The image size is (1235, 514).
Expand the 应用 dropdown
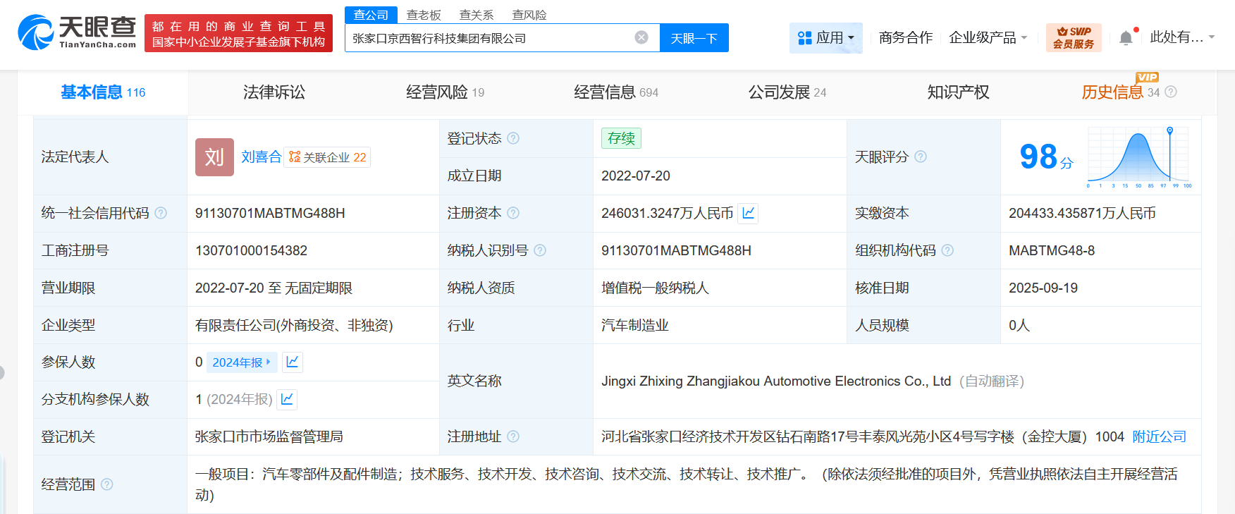[x=825, y=37]
